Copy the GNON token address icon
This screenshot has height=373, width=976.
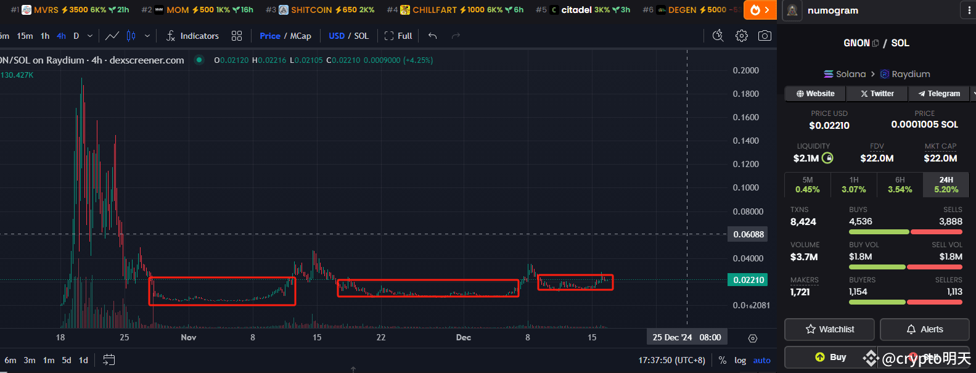pyautogui.click(x=875, y=43)
